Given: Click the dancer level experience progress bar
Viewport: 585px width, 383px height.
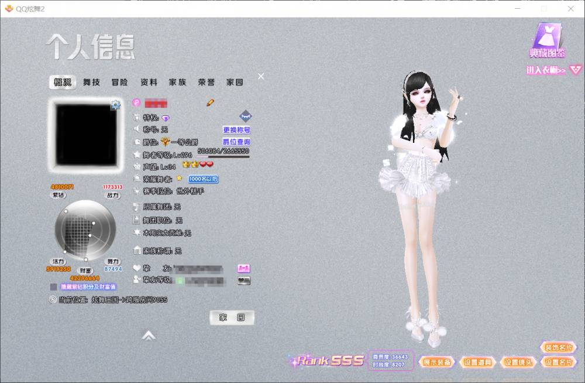Looking at the screenshot, I should coord(223,157).
